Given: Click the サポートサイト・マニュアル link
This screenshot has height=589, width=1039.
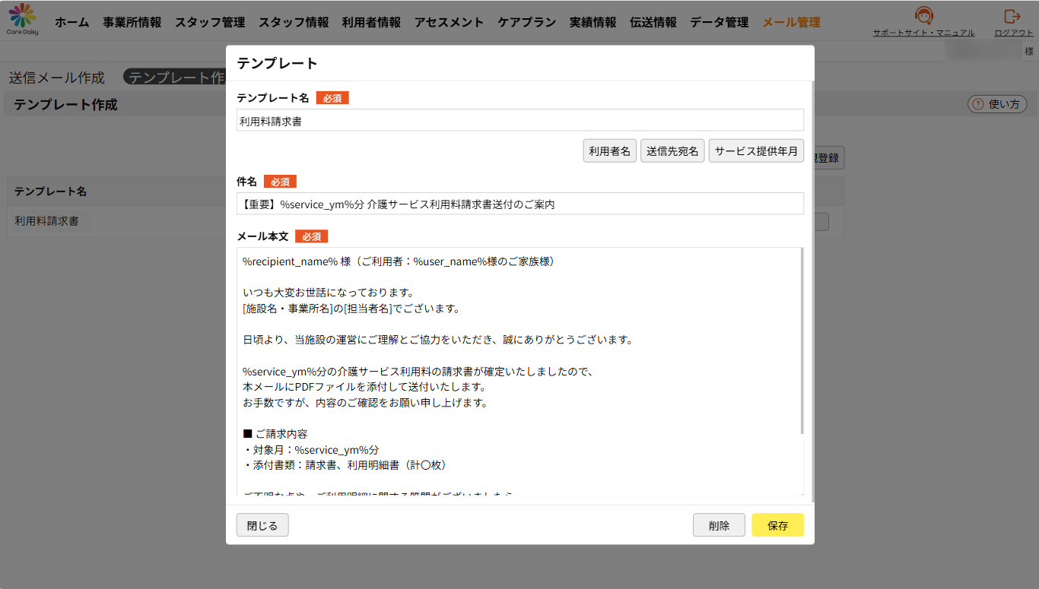Looking at the screenshot, I should (x=923, y=33).
